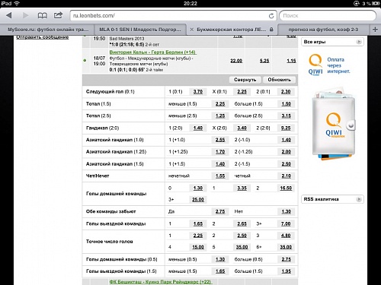Screen dimensions: 381x285
Task: Expand the Все игры arrow
Action: pyautogui.click(x=359, y=42)
